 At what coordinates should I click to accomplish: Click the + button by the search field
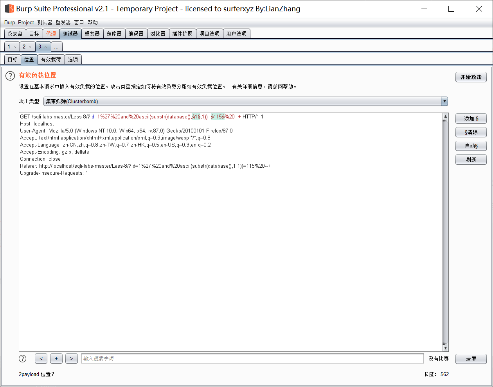(x=56, y=358)
